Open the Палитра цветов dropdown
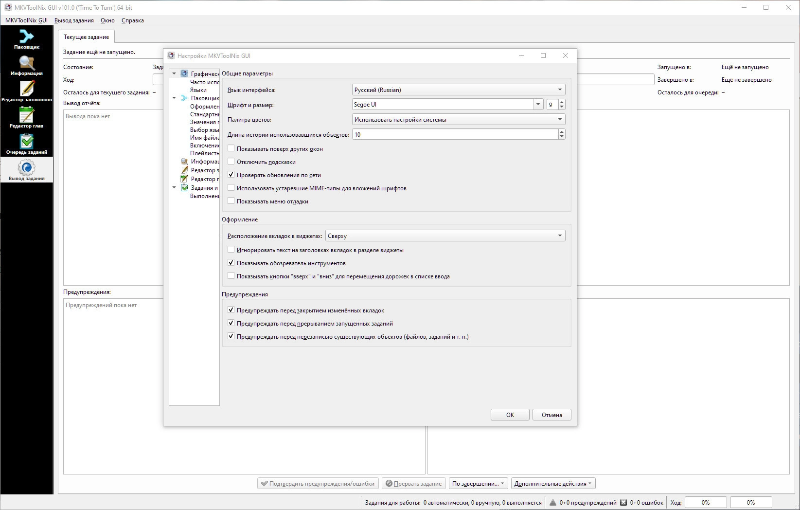Image resolution: width=800 pixels, height=510 pixels. pos(459,119)
